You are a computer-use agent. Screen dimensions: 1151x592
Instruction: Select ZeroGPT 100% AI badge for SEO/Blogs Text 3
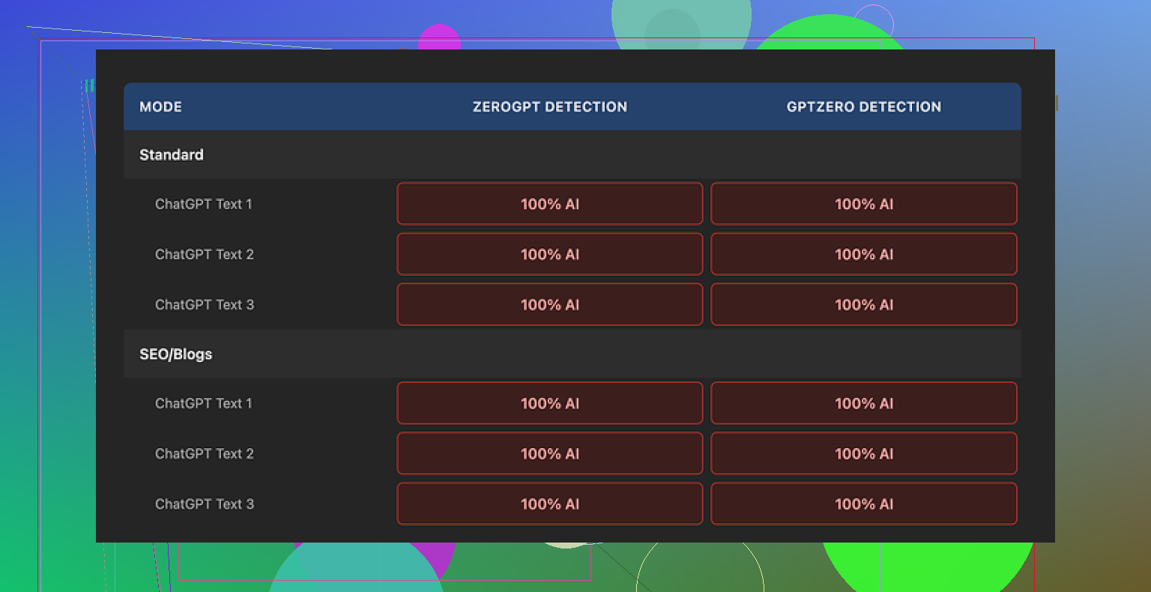click(549, 504)
